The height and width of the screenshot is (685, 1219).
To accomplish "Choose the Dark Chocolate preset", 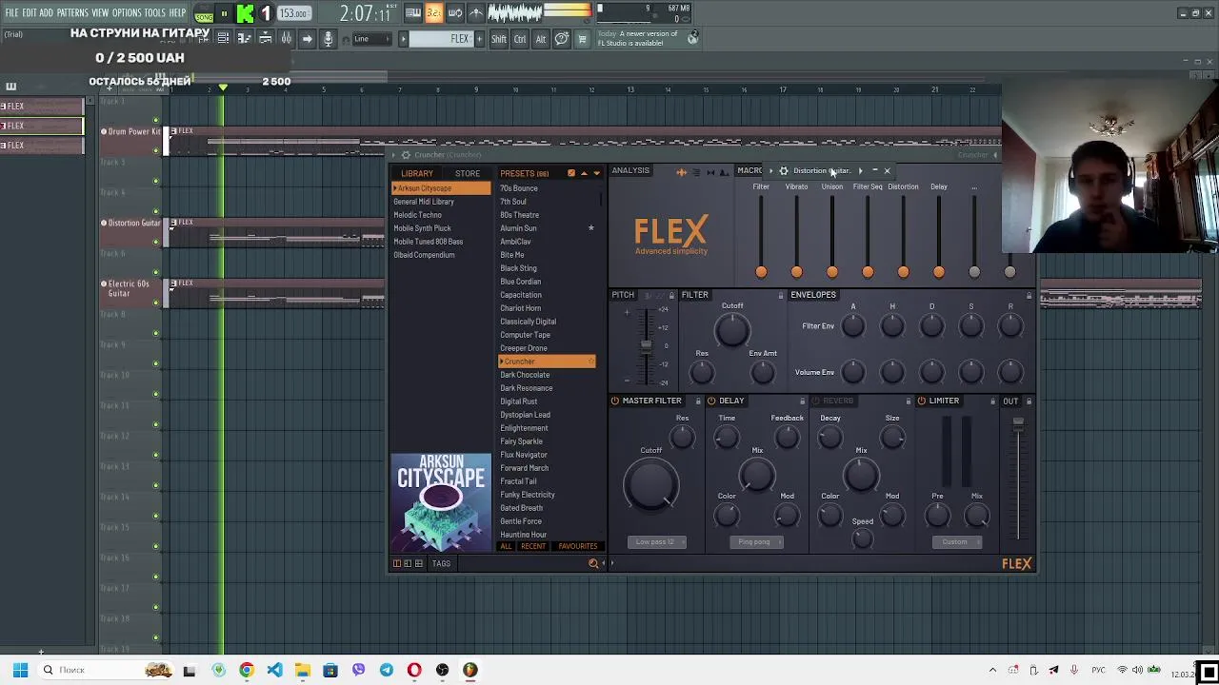I will coord(525,375).
